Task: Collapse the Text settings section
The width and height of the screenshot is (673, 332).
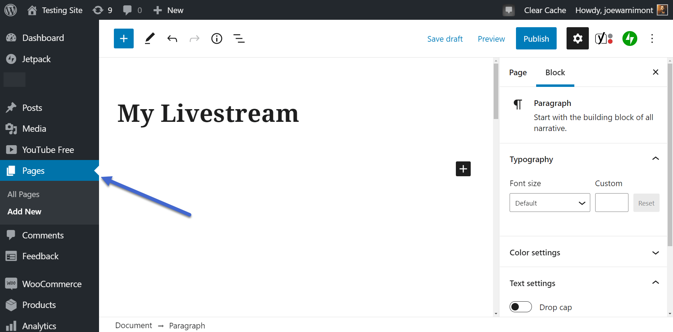Action: click(584, 283)
